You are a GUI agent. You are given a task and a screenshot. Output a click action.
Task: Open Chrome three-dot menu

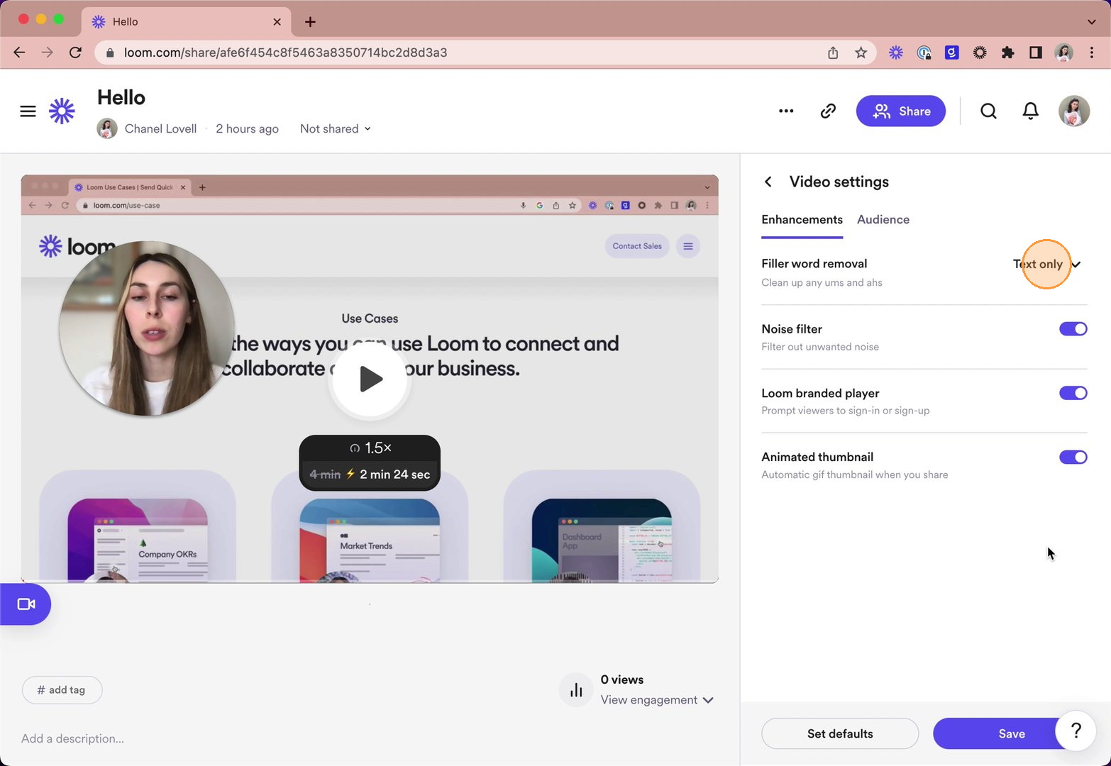(x=1092, y=52)
